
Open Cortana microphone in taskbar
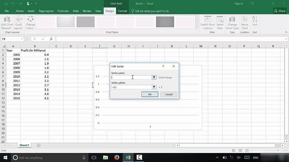tap(84, 157)
